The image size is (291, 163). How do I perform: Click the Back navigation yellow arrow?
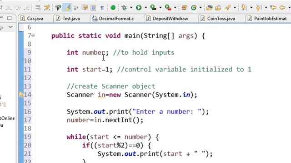[282, 8]
